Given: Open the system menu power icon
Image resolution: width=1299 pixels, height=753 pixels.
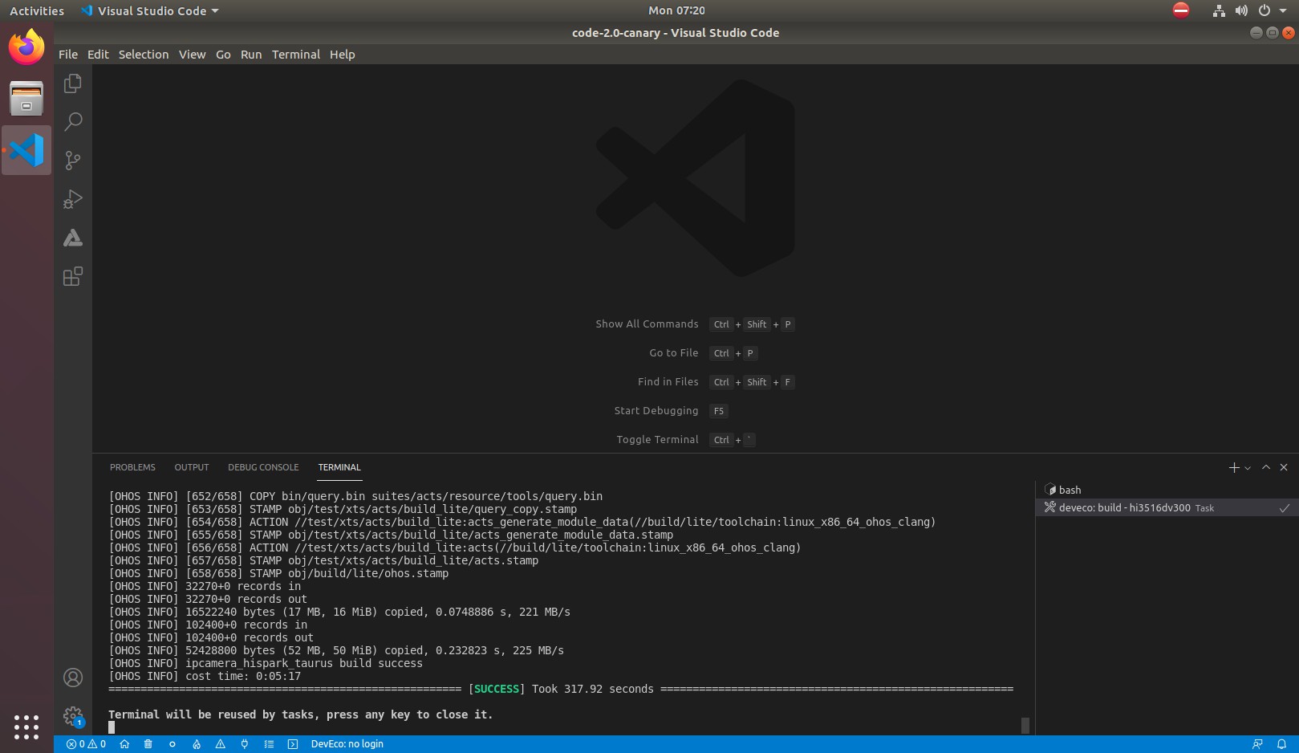Looking at the screenshot, I should pos(1264,10).
